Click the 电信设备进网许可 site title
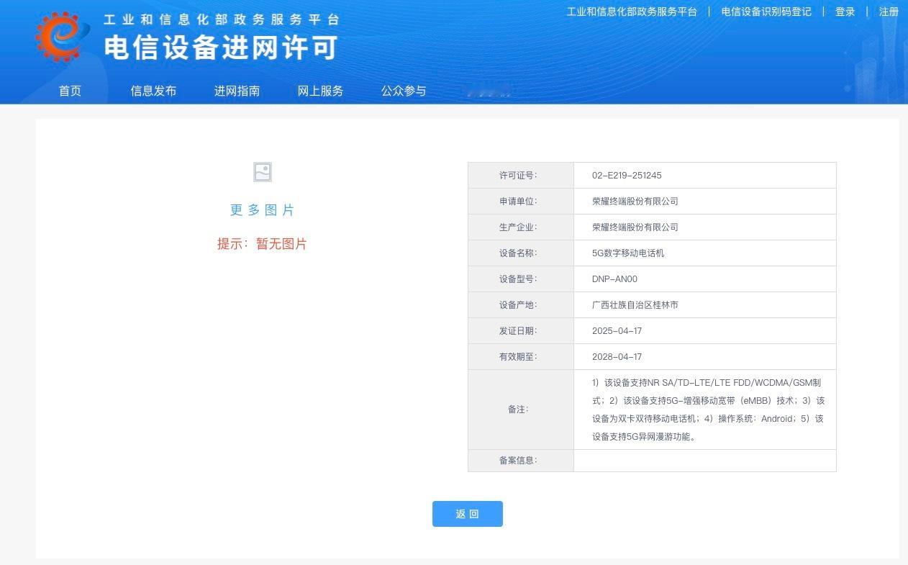 [x=221, y=48]
